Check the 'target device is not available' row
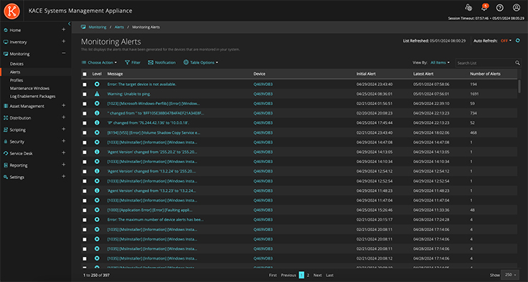Screen dimensions: 528x282 tap(85, 84)
